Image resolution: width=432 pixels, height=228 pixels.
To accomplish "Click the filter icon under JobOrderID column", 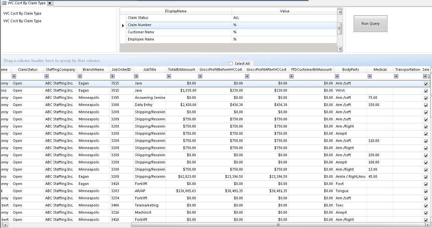I will pyautogui.click(x=112, y=76).
